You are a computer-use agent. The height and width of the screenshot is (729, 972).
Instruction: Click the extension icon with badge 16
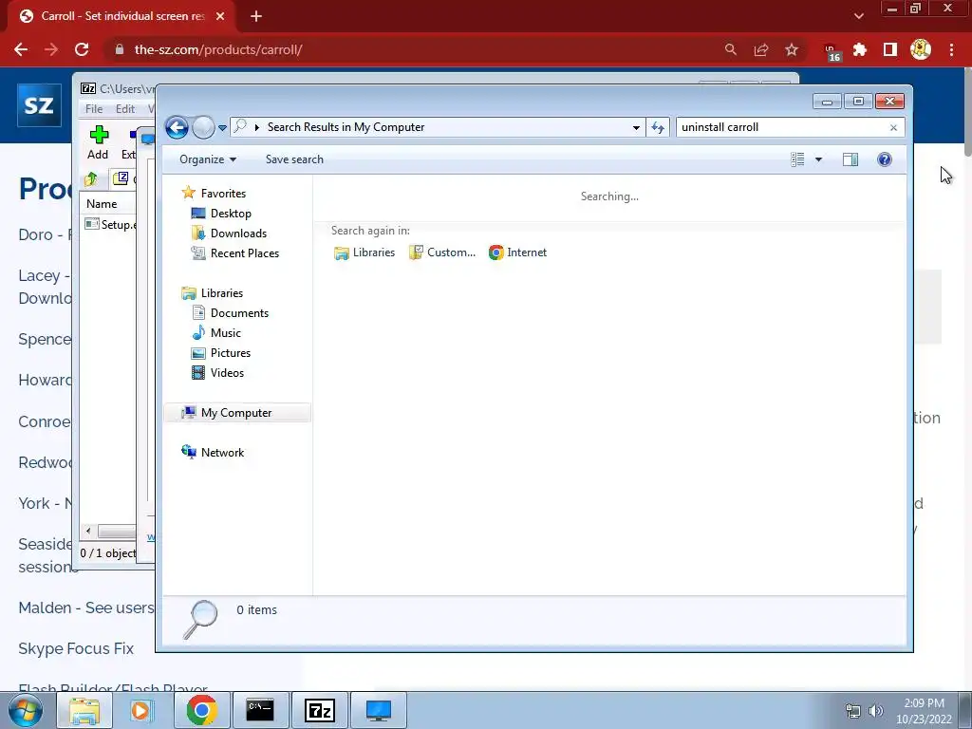coord(832,52)
